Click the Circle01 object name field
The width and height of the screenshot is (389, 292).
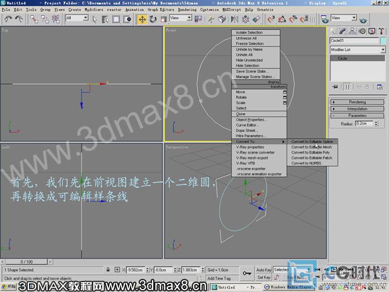tap(354, 41)
